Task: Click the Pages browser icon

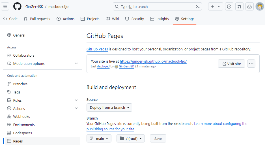Action: (9, 141)
